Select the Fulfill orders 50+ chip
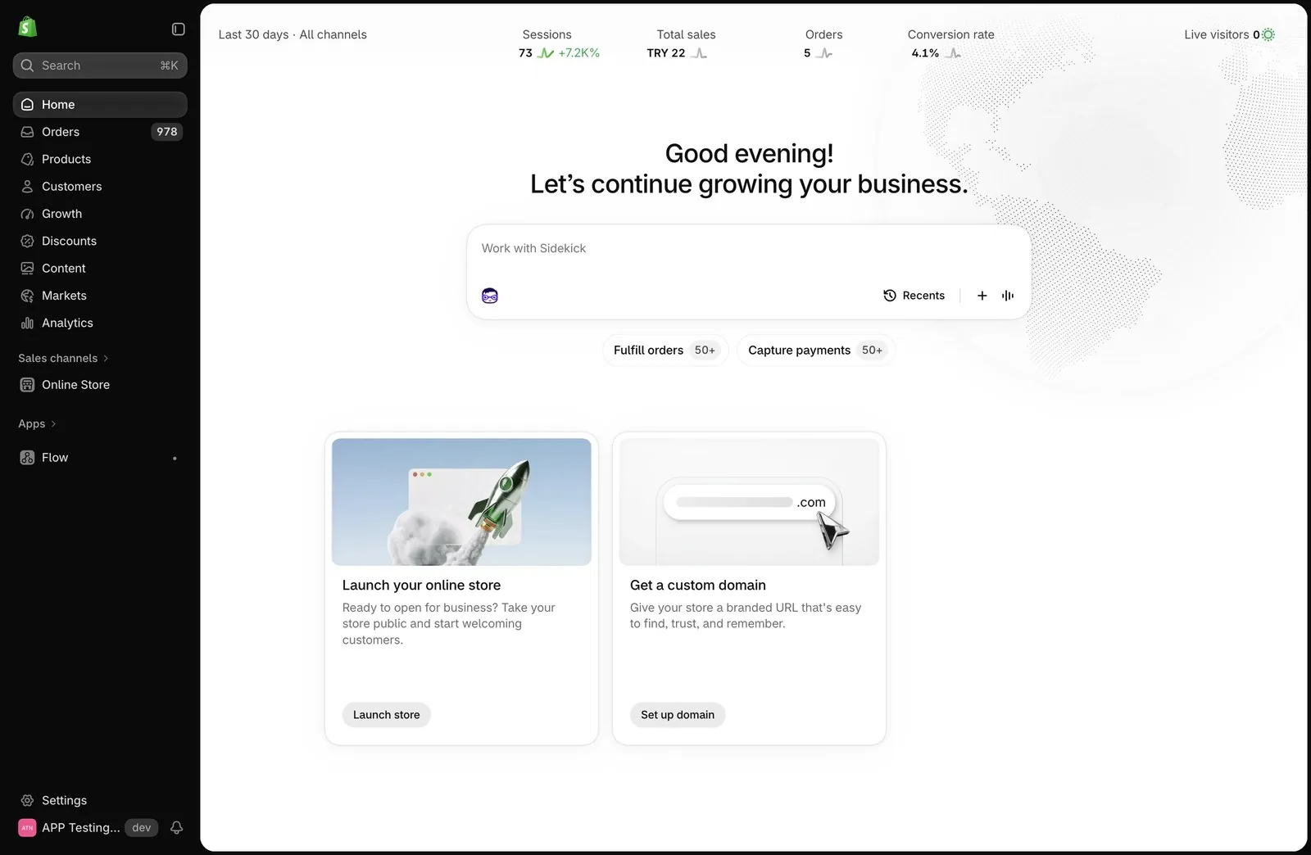Viewport: 1311px width, 855px height. (665, 351)
